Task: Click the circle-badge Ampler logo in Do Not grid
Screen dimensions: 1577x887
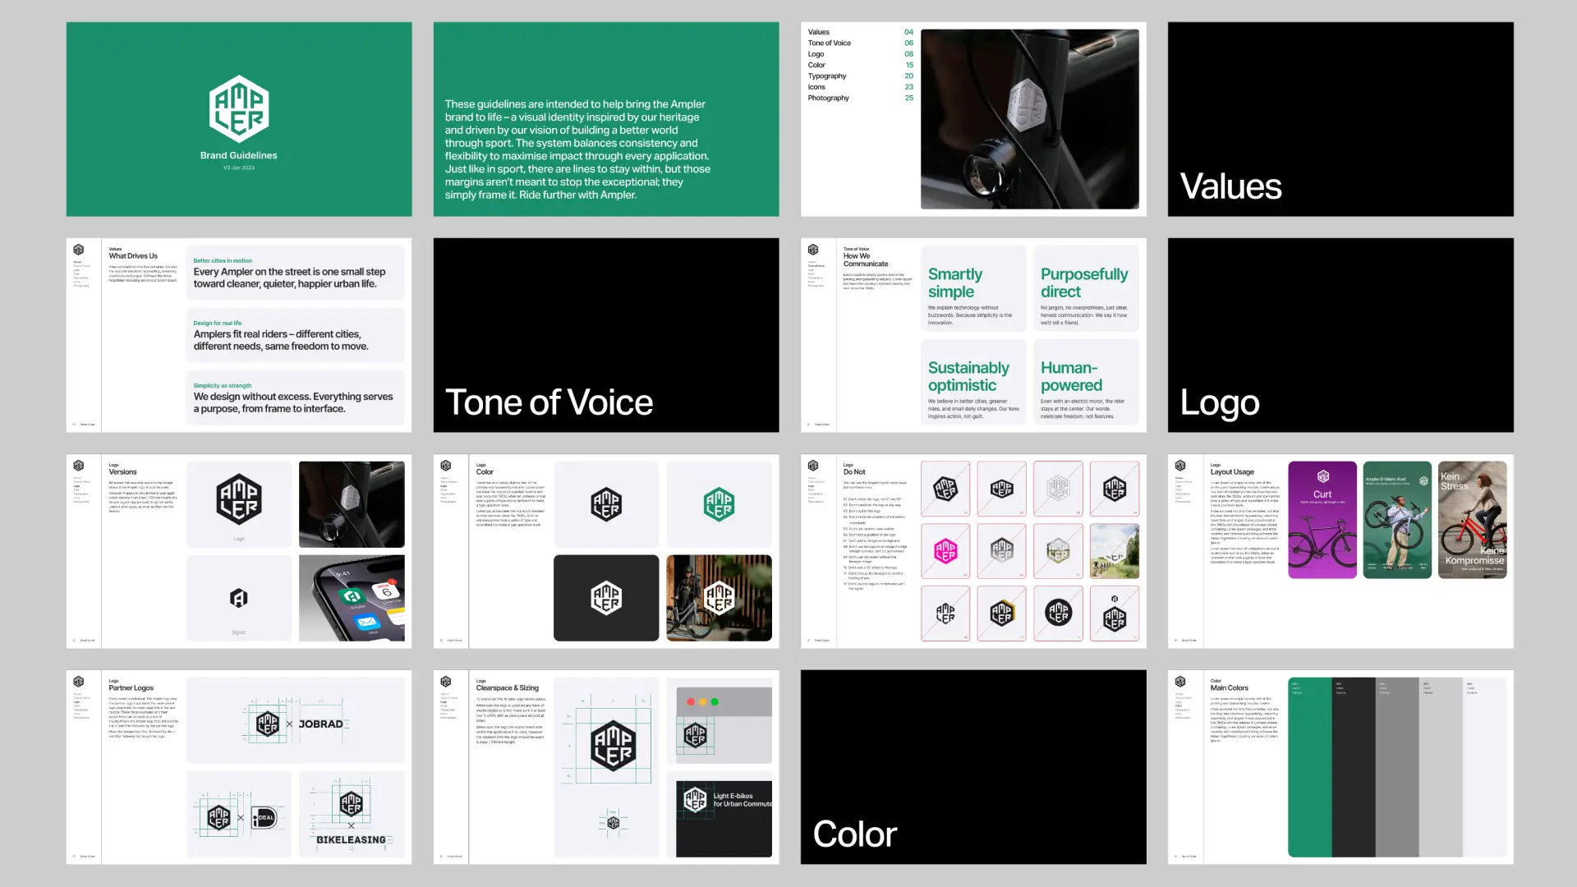Action: pyautogui.click(x=1059, y=613)
